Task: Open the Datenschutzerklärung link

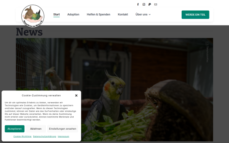Action: (45, 137)
